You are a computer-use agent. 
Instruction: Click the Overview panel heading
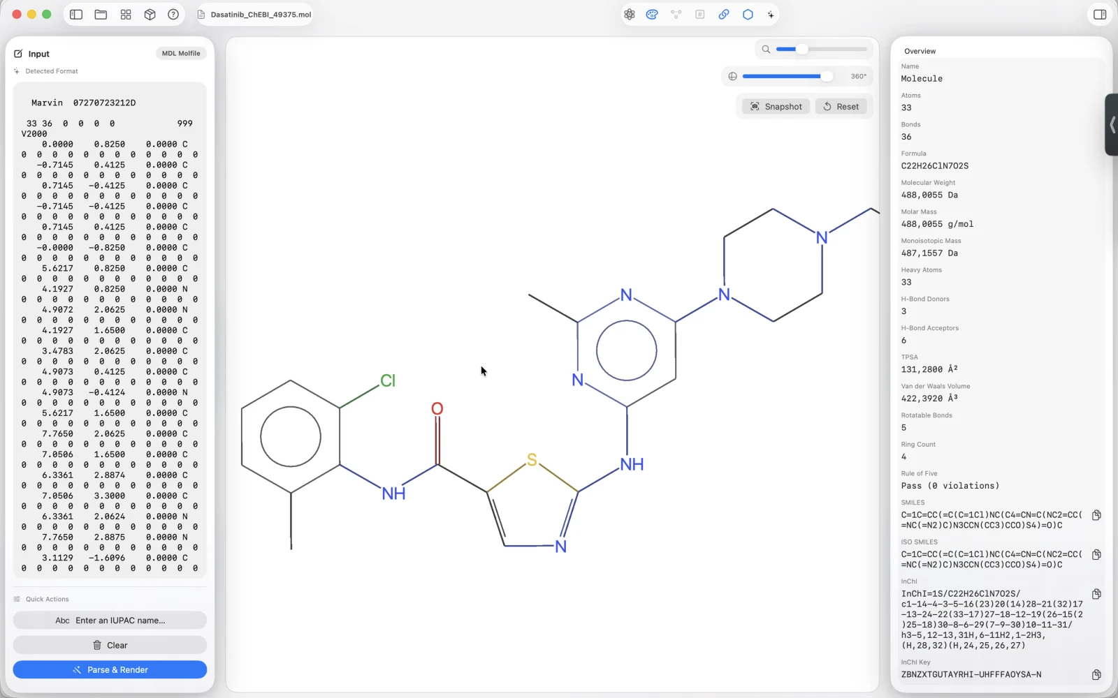tap(920, 52)
